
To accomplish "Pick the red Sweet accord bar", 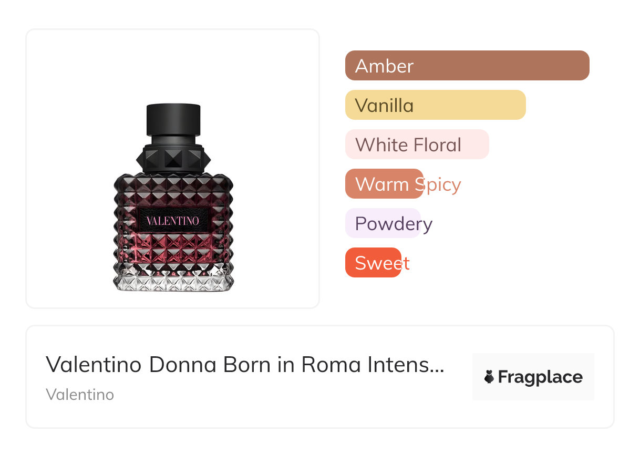I will [x=373, y=263].
